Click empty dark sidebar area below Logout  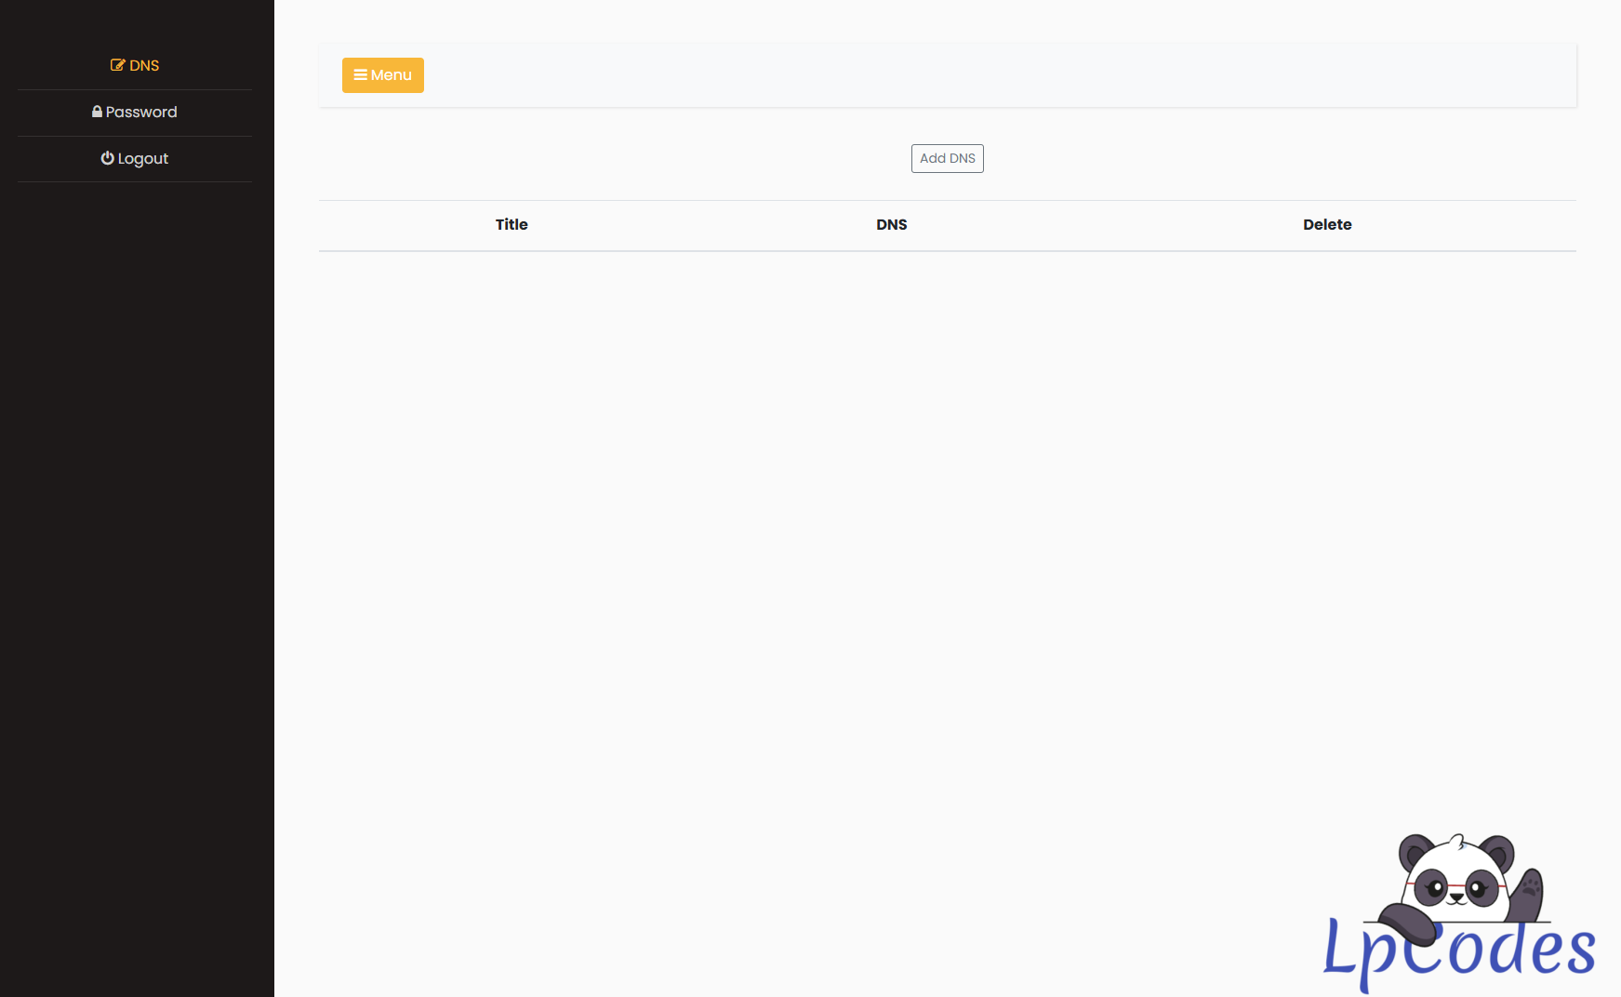[x=137, y=558]
